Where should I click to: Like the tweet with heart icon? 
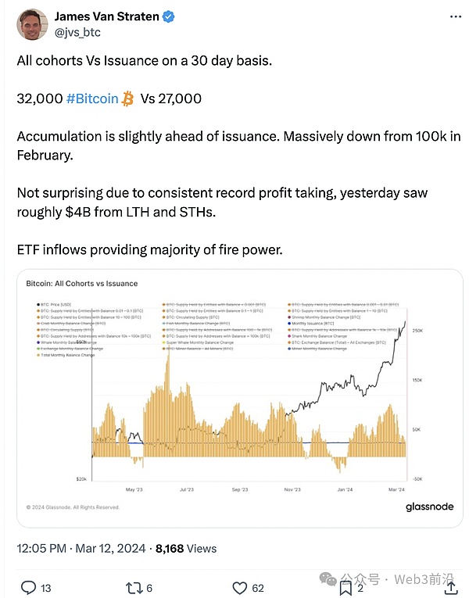240,586
